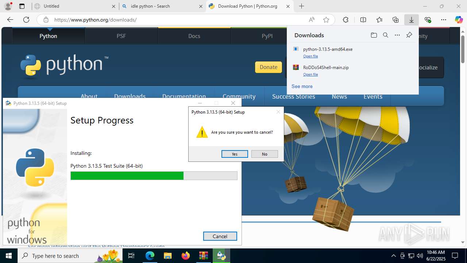Confirm cancel with the Yes button
This screenshot has width=467, height=263.
(235, 154)
